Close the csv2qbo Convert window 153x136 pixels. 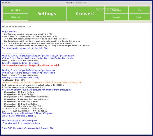(3, 3)
